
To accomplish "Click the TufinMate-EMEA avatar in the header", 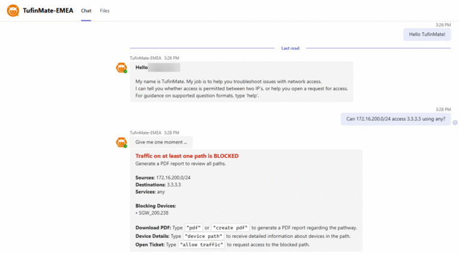I will 13,11.
